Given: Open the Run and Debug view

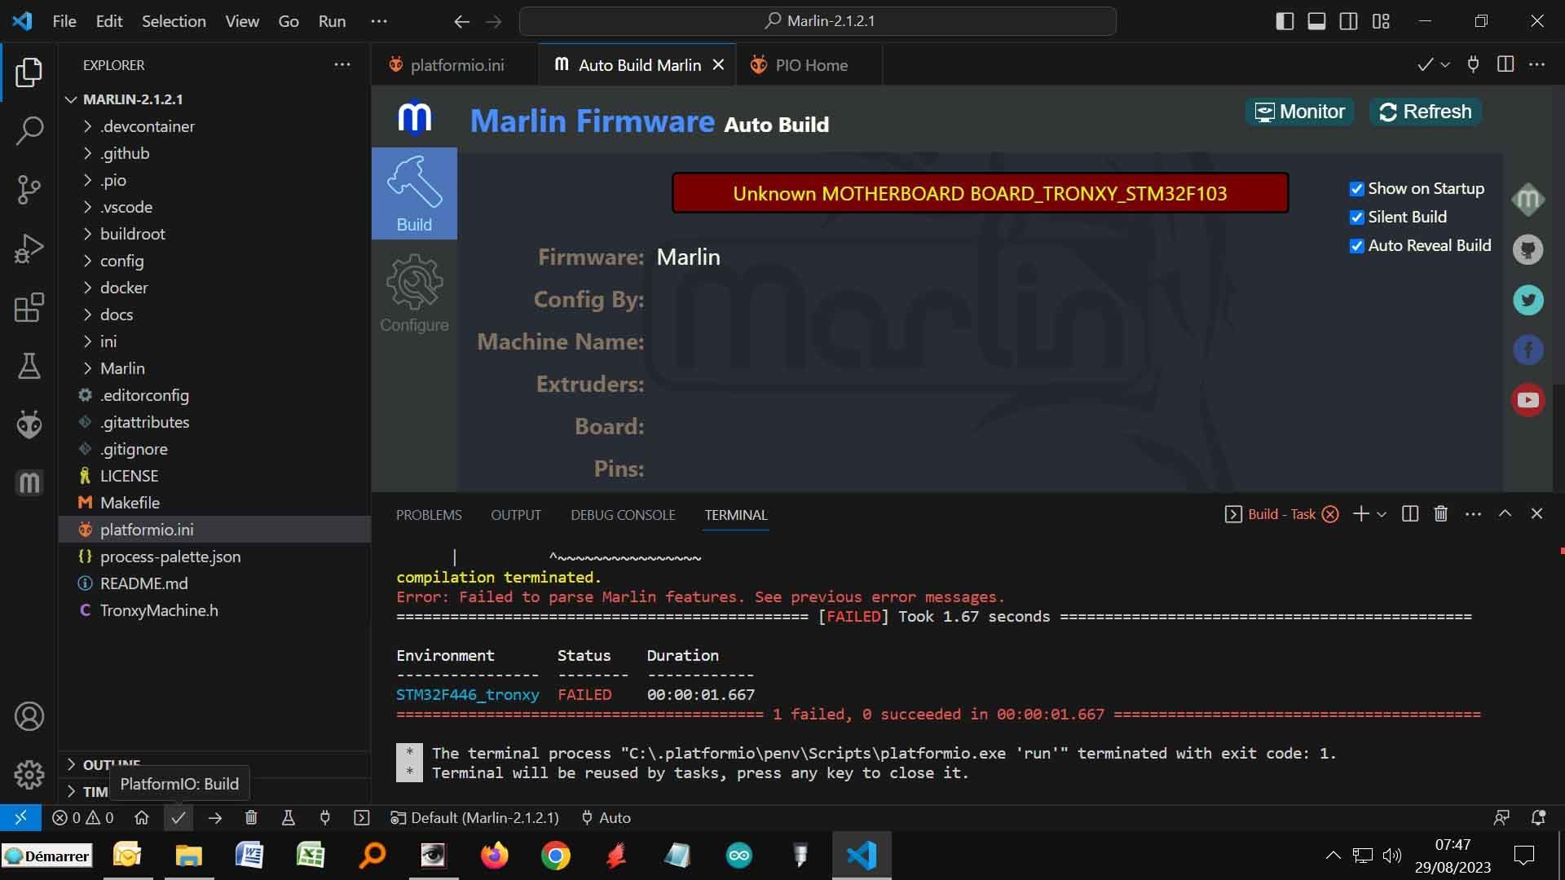Looking at the screenshot, I should pyautogui.click(x=29, y=249).
